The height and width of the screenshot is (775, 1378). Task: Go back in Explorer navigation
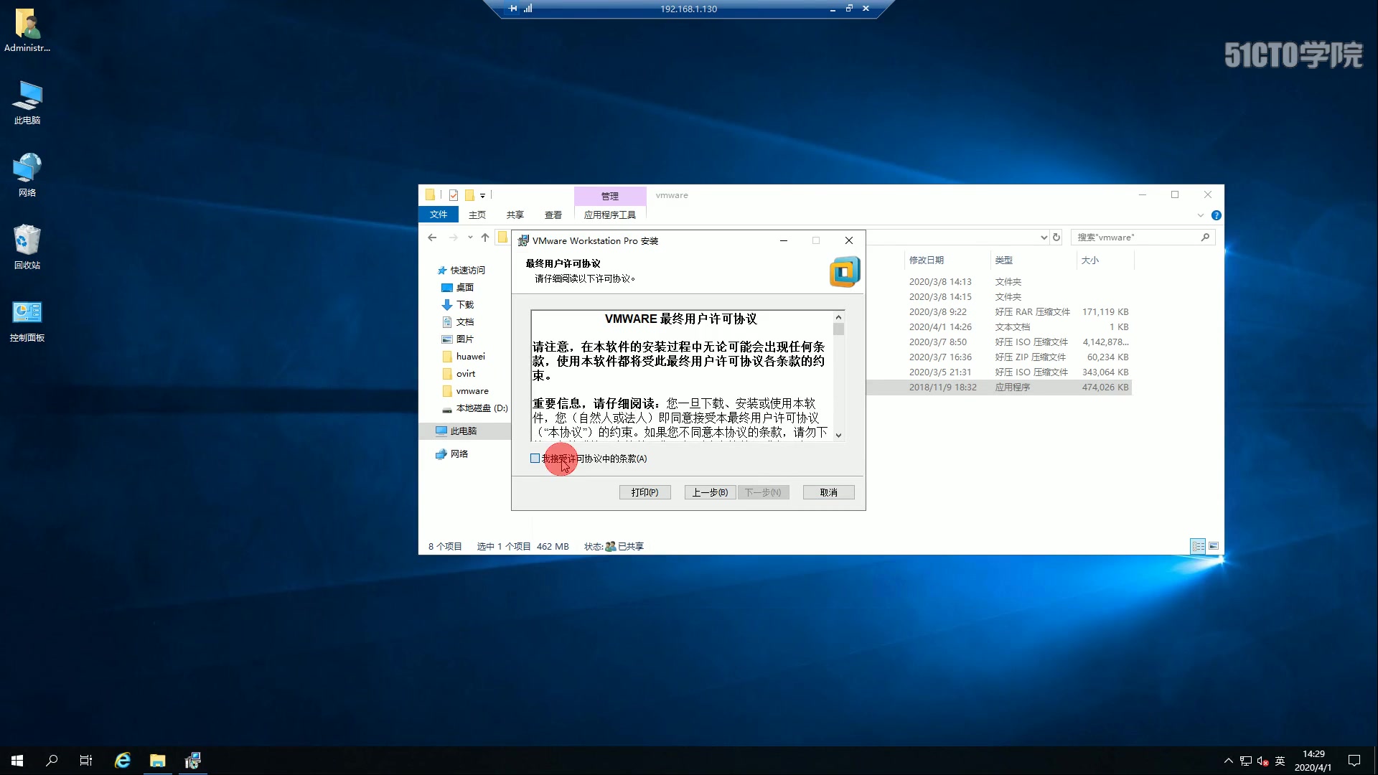tap(432, 238)
